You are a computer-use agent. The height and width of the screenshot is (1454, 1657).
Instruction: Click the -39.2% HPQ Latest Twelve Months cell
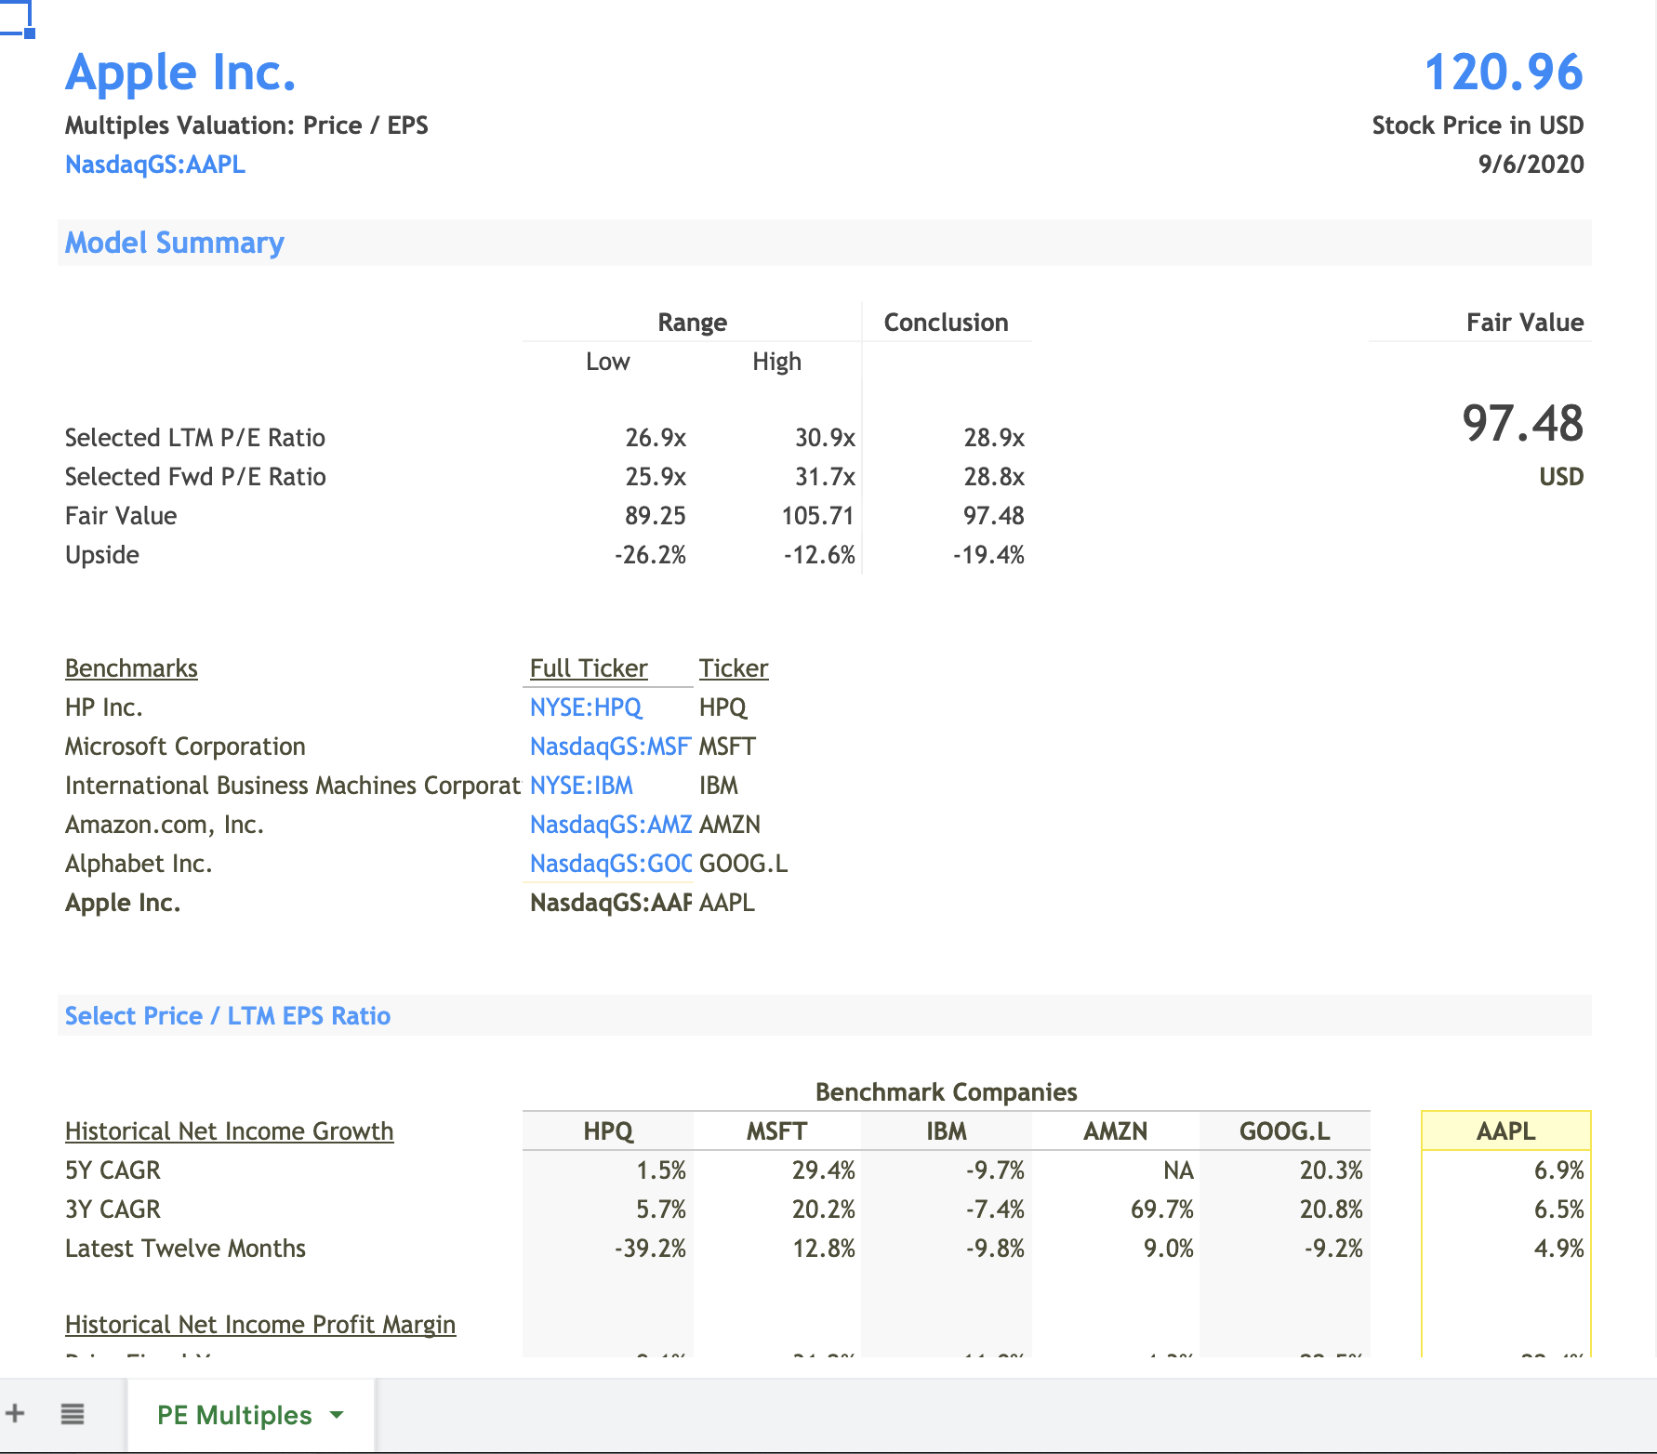pos(650,1249)
